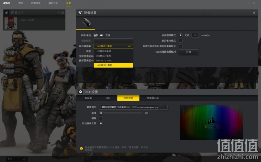This screenshot has width=261, height=162.
Task: Click the profile cube icon in 配置文件 panel
Action: (7, 13)
